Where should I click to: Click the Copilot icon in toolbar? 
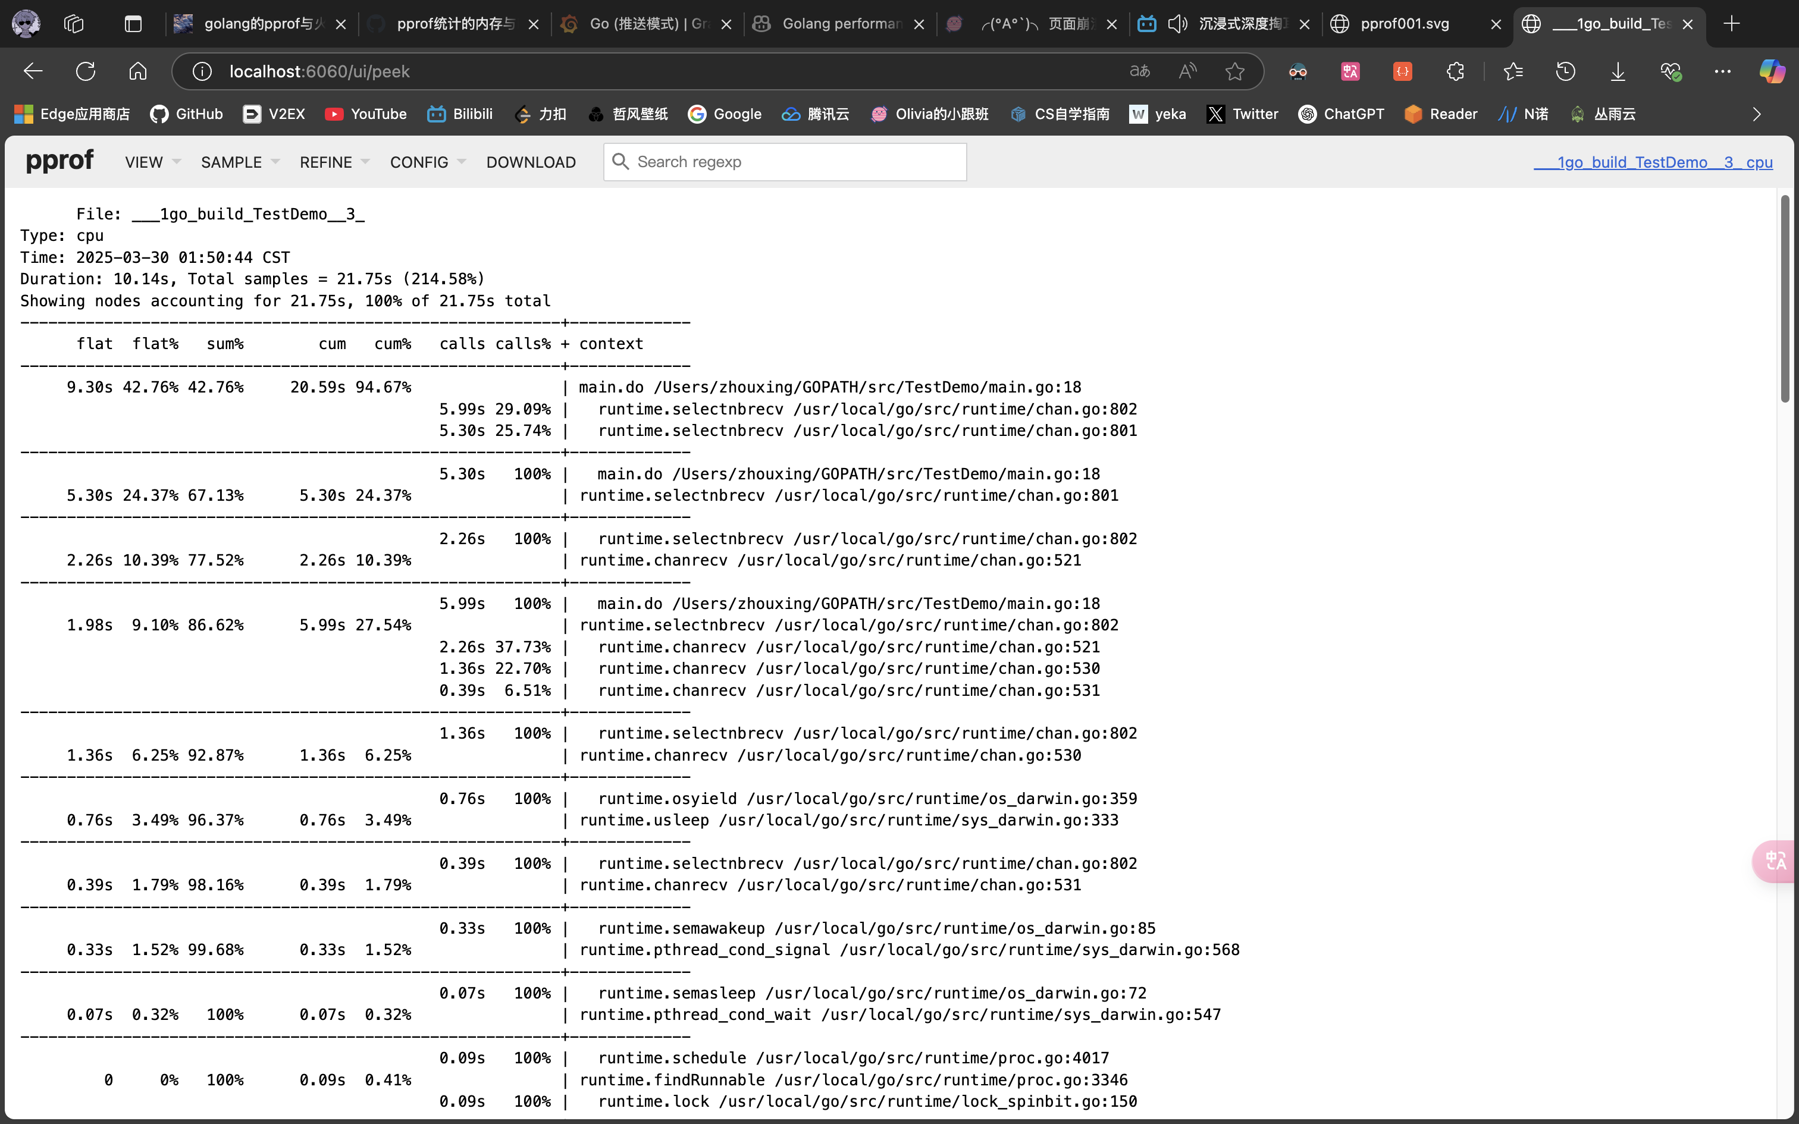(x=1772, y=71)
